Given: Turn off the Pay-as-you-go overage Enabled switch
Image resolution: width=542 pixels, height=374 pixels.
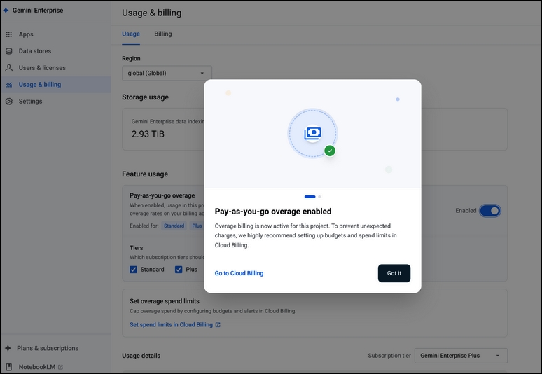Looking at the screenshot, I should click(x=489, y=211).
